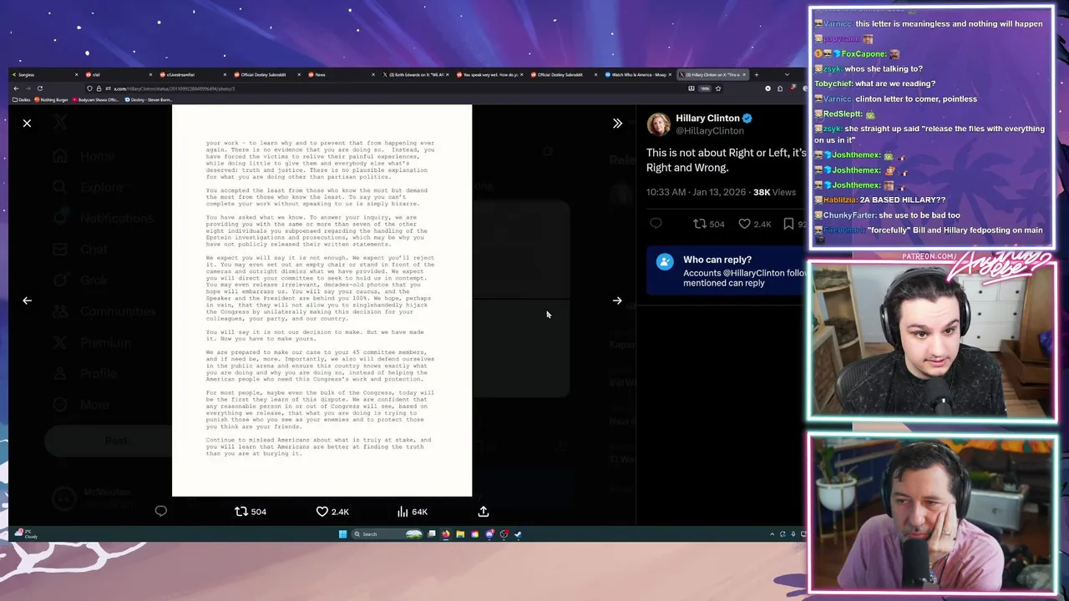Open the @HillaryClinton handle link

point(710,131)
